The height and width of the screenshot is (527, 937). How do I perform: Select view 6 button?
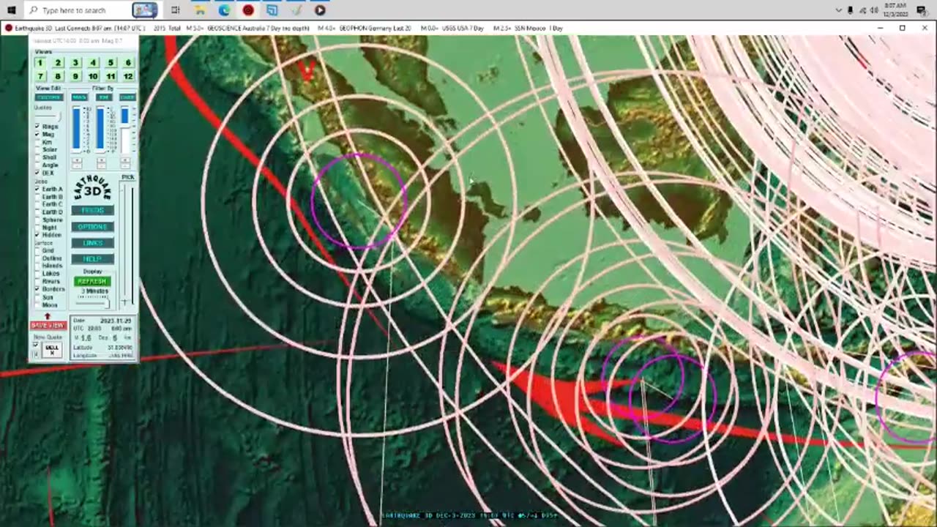pos(128,62)
